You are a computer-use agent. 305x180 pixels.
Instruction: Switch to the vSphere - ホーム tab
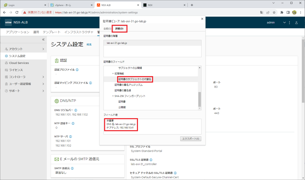pyautogui.click(x=72, y=5)
